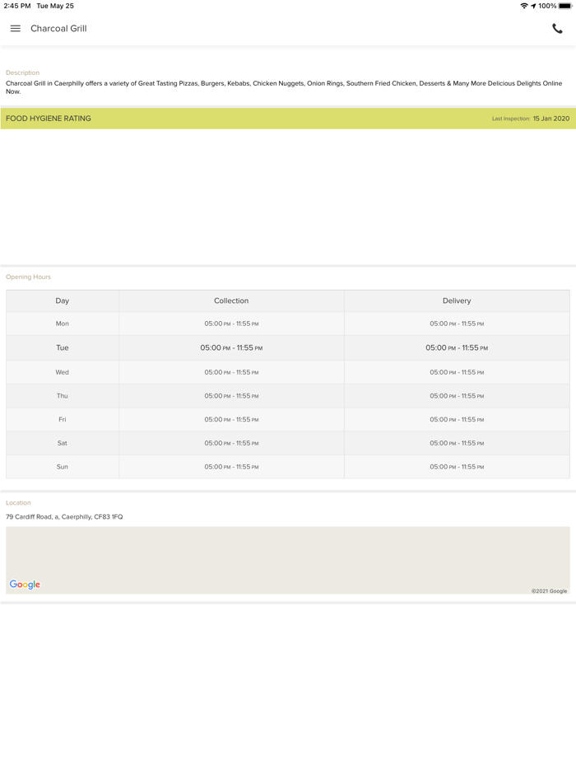Viewport: 576px width, 769px height.
Task: Click the Mon row label
Action: pyautogui.click(x=63, y=324)
